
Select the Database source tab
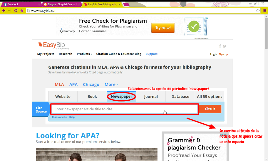pyautogui.click(x=180, y=97)
